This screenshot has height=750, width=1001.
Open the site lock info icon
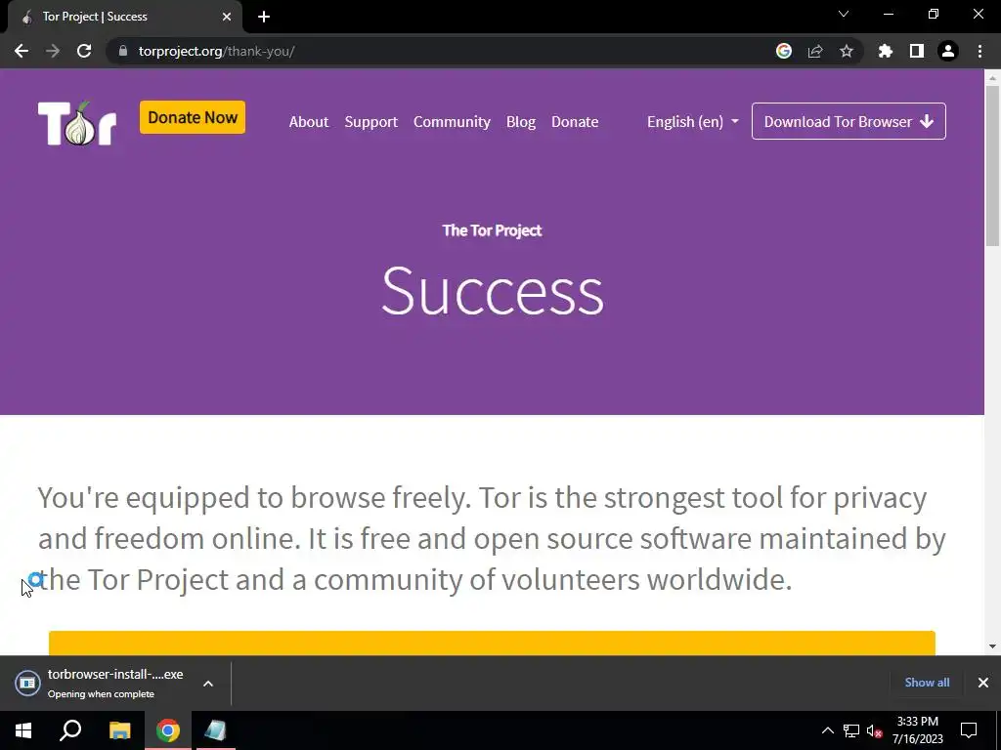123,51
